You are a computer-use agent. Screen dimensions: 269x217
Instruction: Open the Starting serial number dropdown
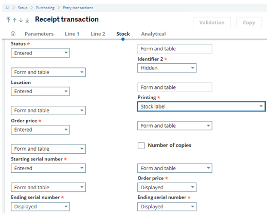click(48, 168)
